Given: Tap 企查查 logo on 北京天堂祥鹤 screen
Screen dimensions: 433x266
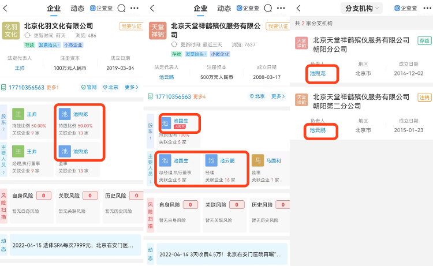Looking at the screenshot, I should 248,8.
